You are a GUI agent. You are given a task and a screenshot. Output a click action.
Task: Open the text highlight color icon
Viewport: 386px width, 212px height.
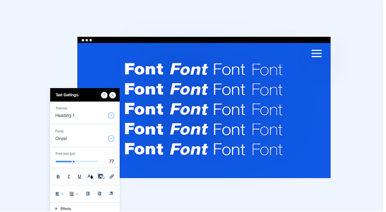coord(101,177)
